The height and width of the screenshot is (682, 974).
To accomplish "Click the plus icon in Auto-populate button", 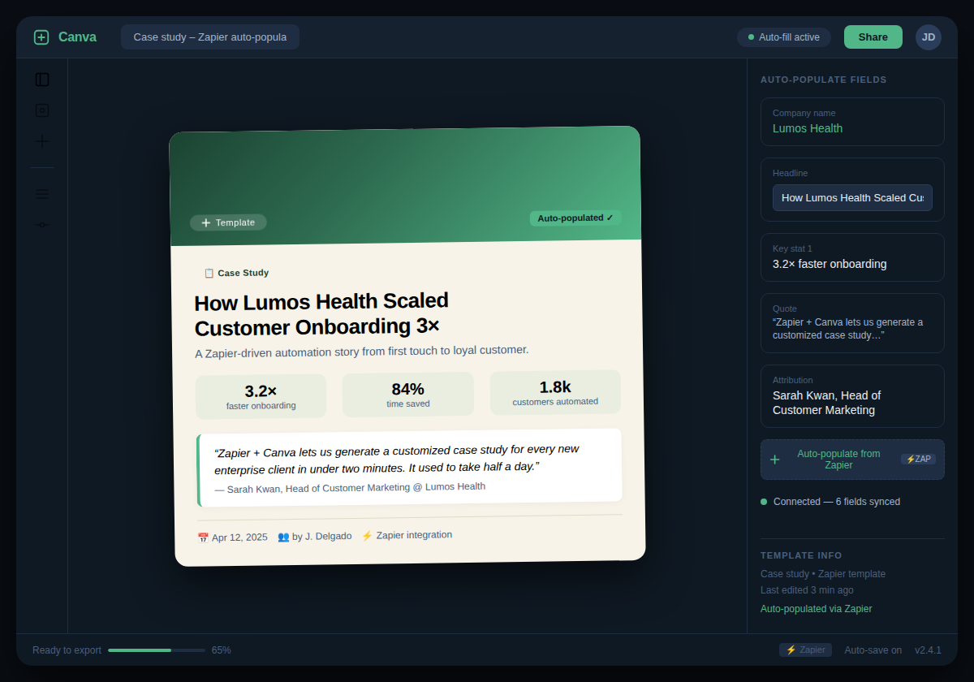I will (774, 460).
